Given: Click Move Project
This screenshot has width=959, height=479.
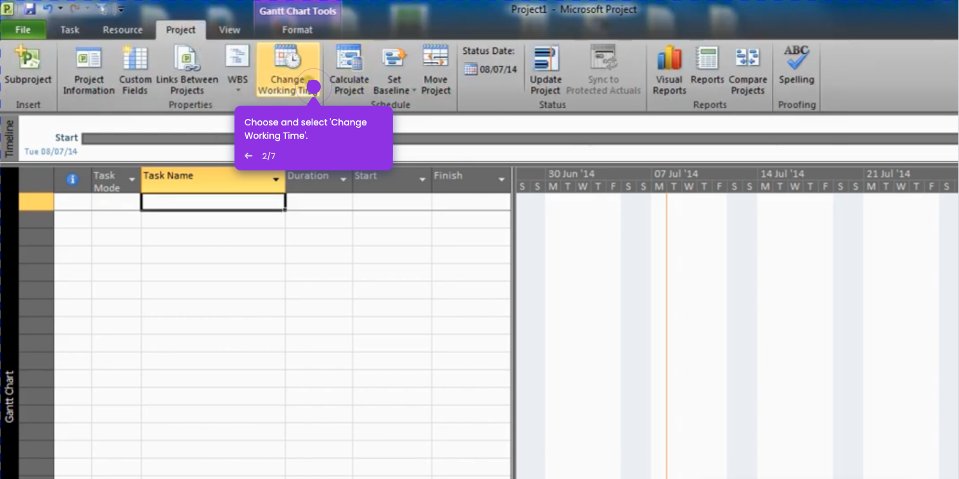Looking at the screenshot, I should pyautogui.click(x=435, y=70).
